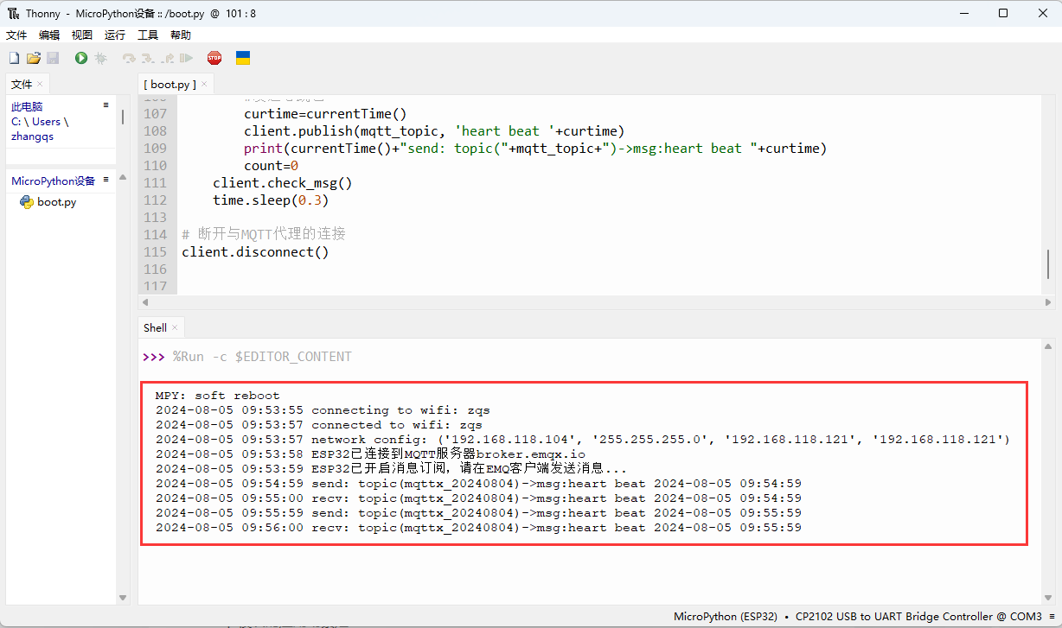1062x628 pixels.
Task: Run the current script with green play button
Action: coord(81,58)
